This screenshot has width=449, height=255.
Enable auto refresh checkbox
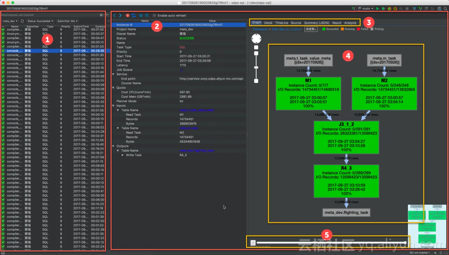(154, 15)
